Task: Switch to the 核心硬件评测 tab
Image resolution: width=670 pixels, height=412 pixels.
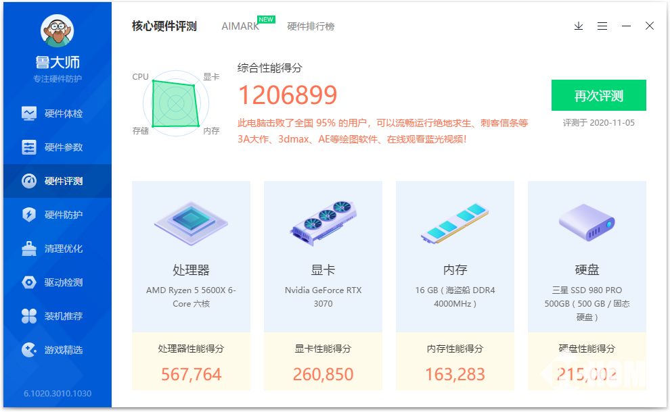Action: point(164,26)
